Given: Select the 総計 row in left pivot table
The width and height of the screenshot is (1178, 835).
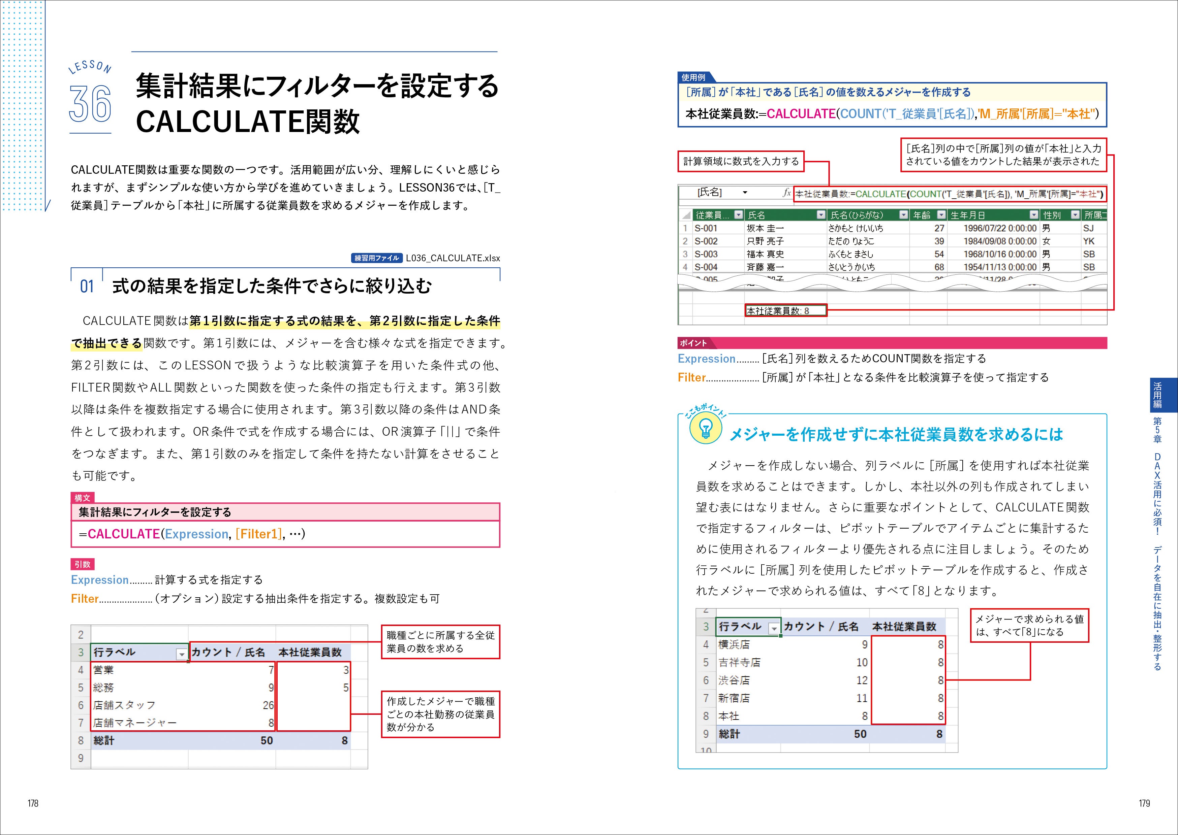Looking at the screenshot, I should (x=103, y=740).
